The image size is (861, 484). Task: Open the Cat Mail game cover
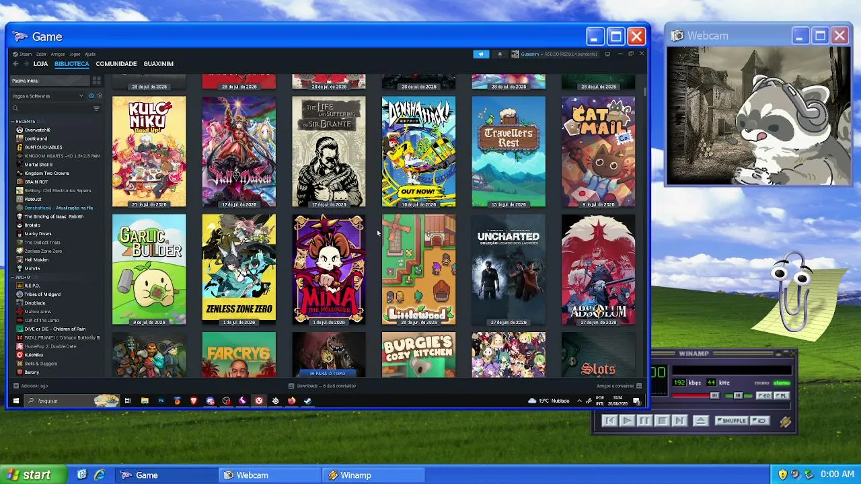(598, 152)
